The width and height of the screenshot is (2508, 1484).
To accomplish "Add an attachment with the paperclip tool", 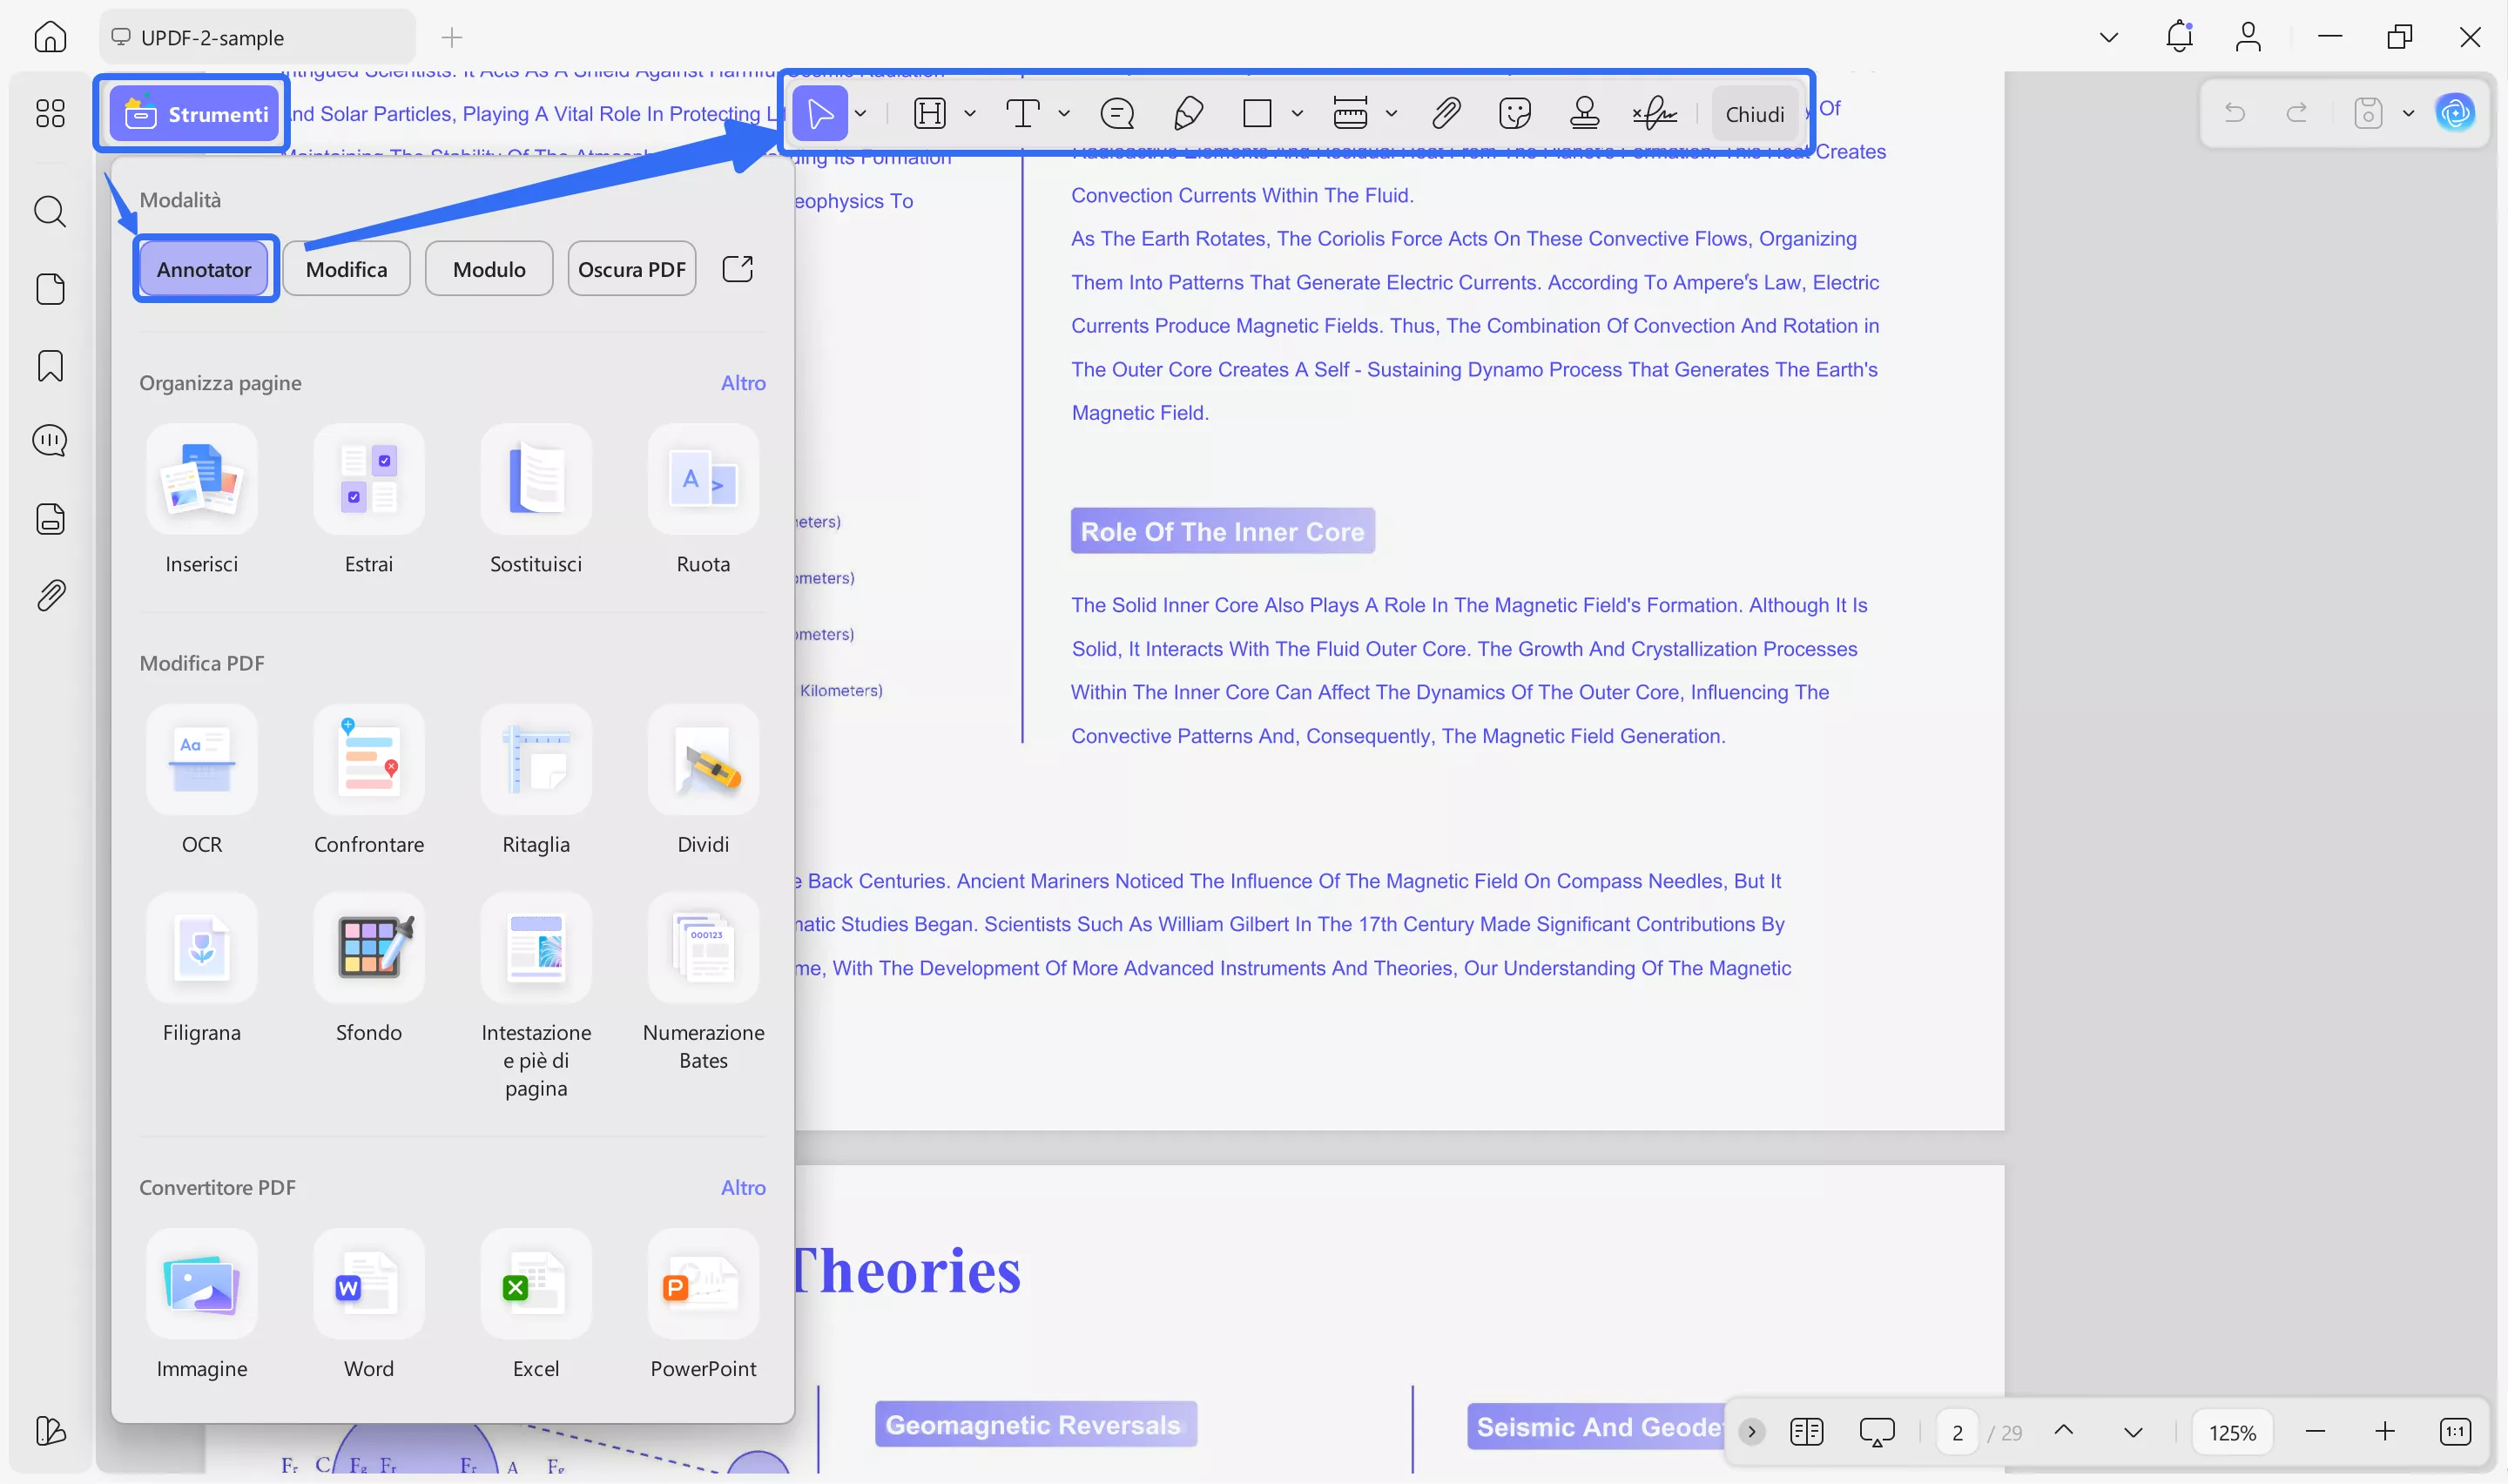I will point(1446,113).
